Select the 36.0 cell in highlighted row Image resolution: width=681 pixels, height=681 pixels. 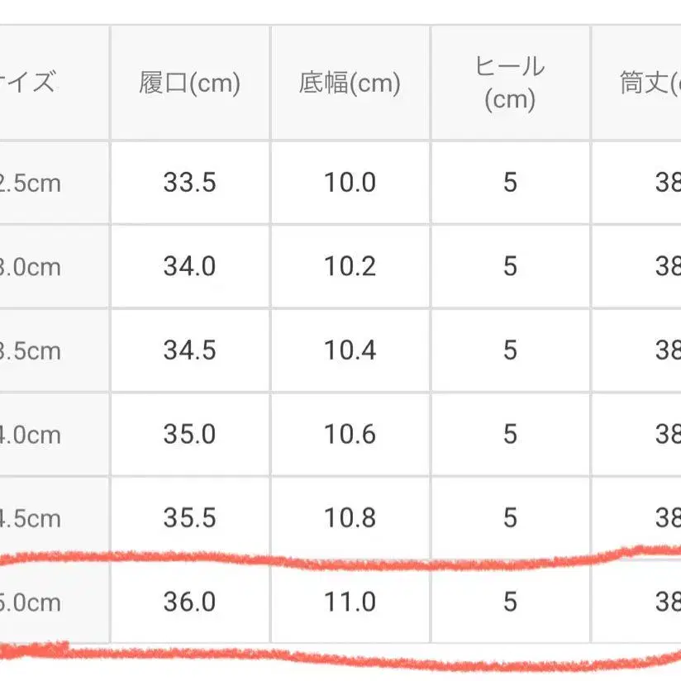click(x=189, y=602)
